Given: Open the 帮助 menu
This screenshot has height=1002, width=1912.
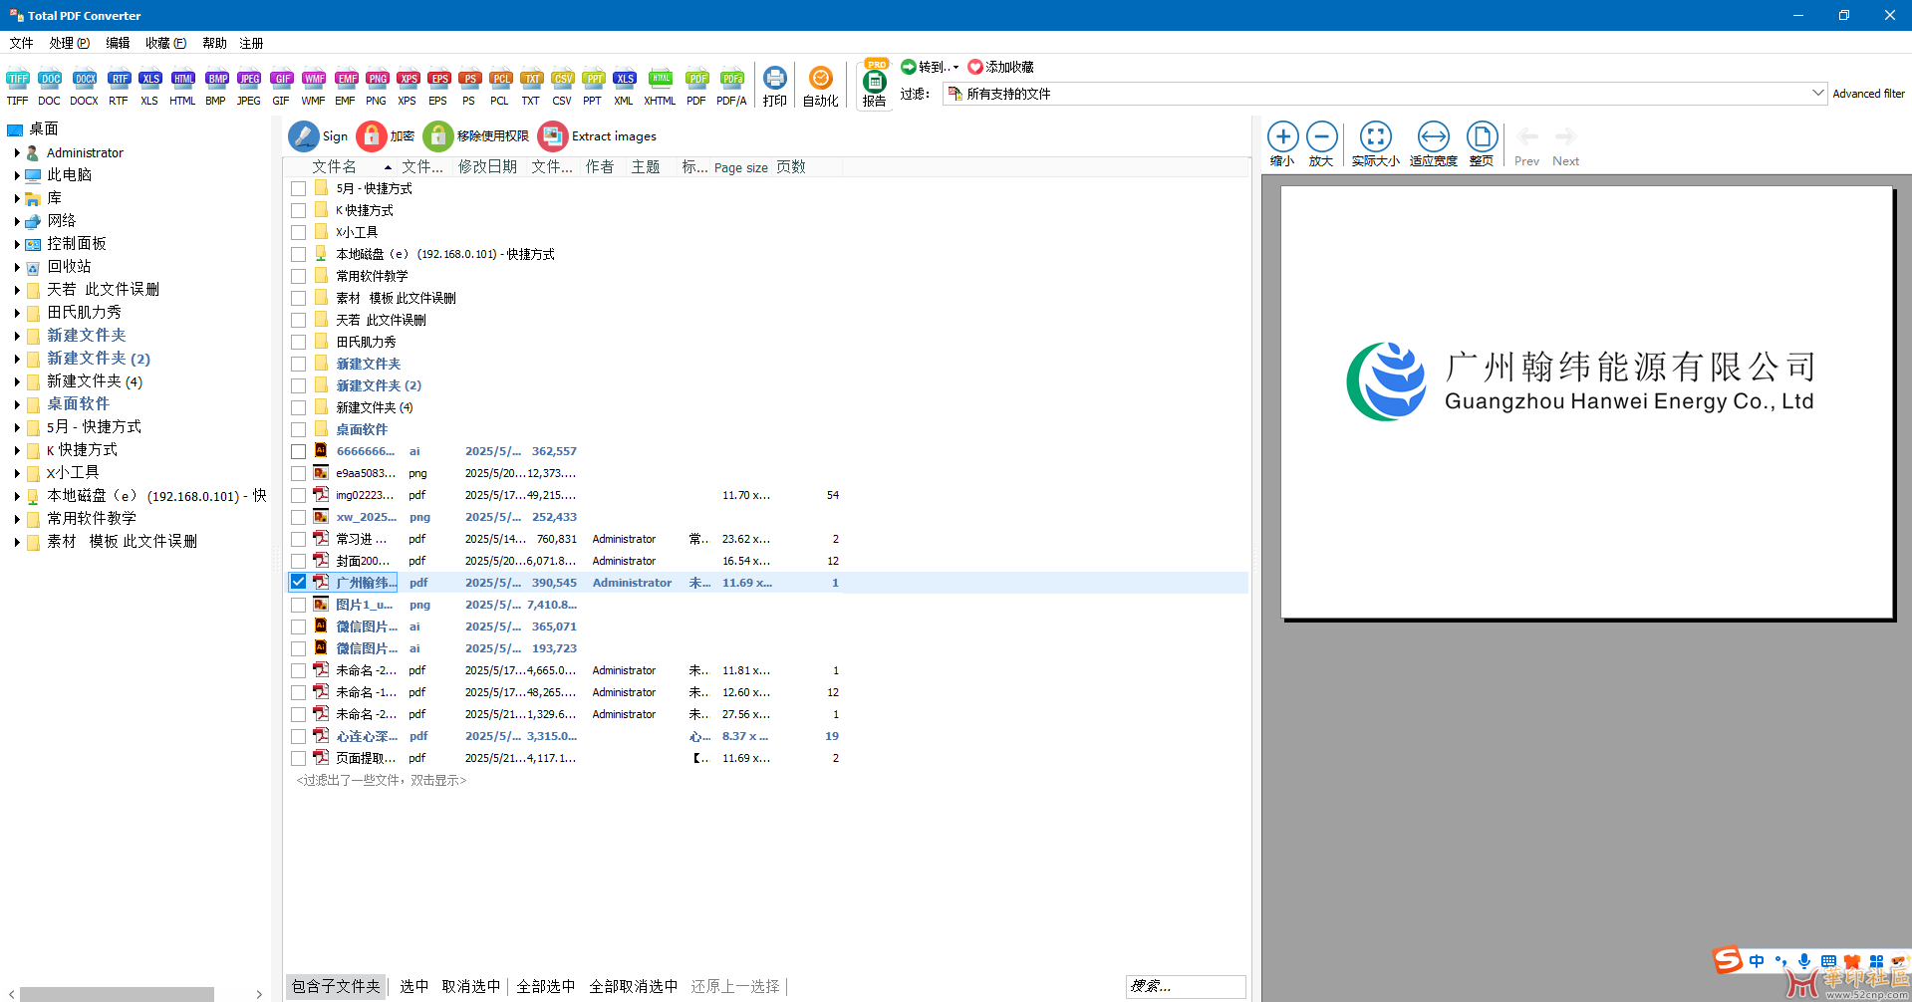Looking at the screenshot, I should 214,43.
